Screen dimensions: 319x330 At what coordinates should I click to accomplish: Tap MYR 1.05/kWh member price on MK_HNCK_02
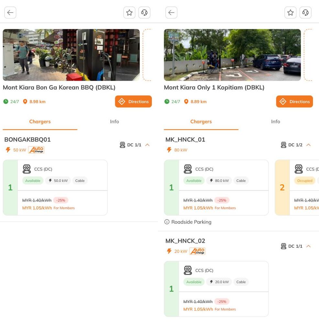198,309
